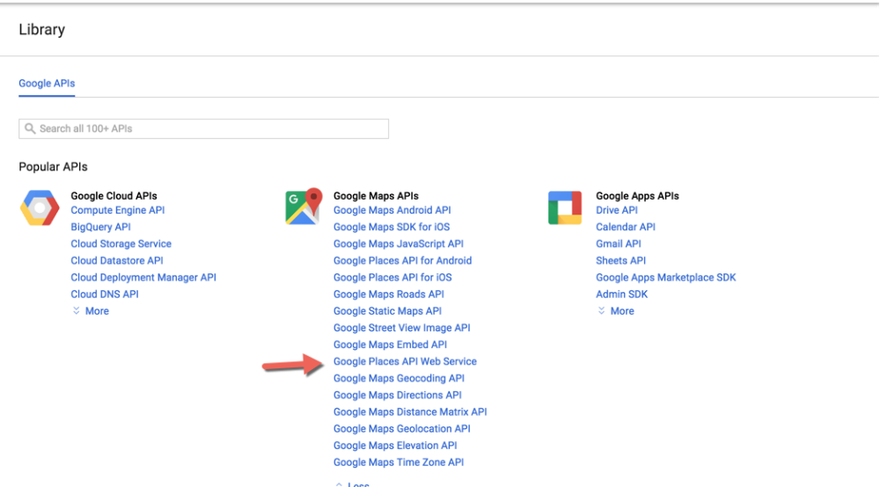Open BigQuery API link
The width and height of the screenshot is (880, 487).
(x=100, y=227)
